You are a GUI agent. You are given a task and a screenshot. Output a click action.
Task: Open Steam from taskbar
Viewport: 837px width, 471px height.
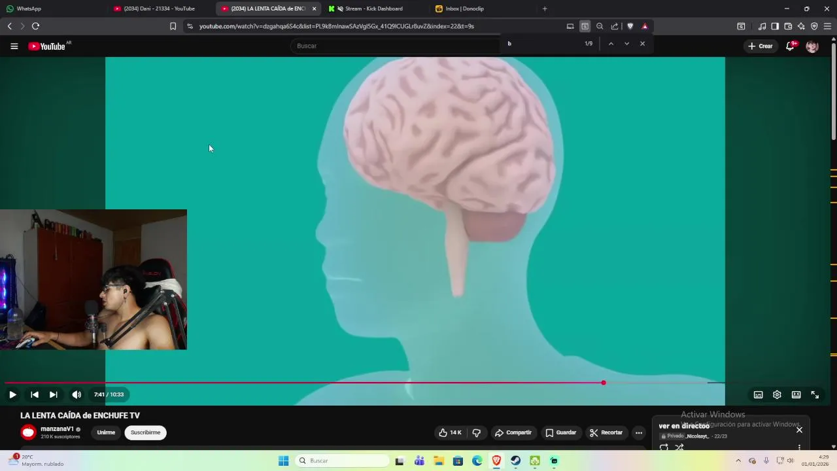tap(515, 461)
